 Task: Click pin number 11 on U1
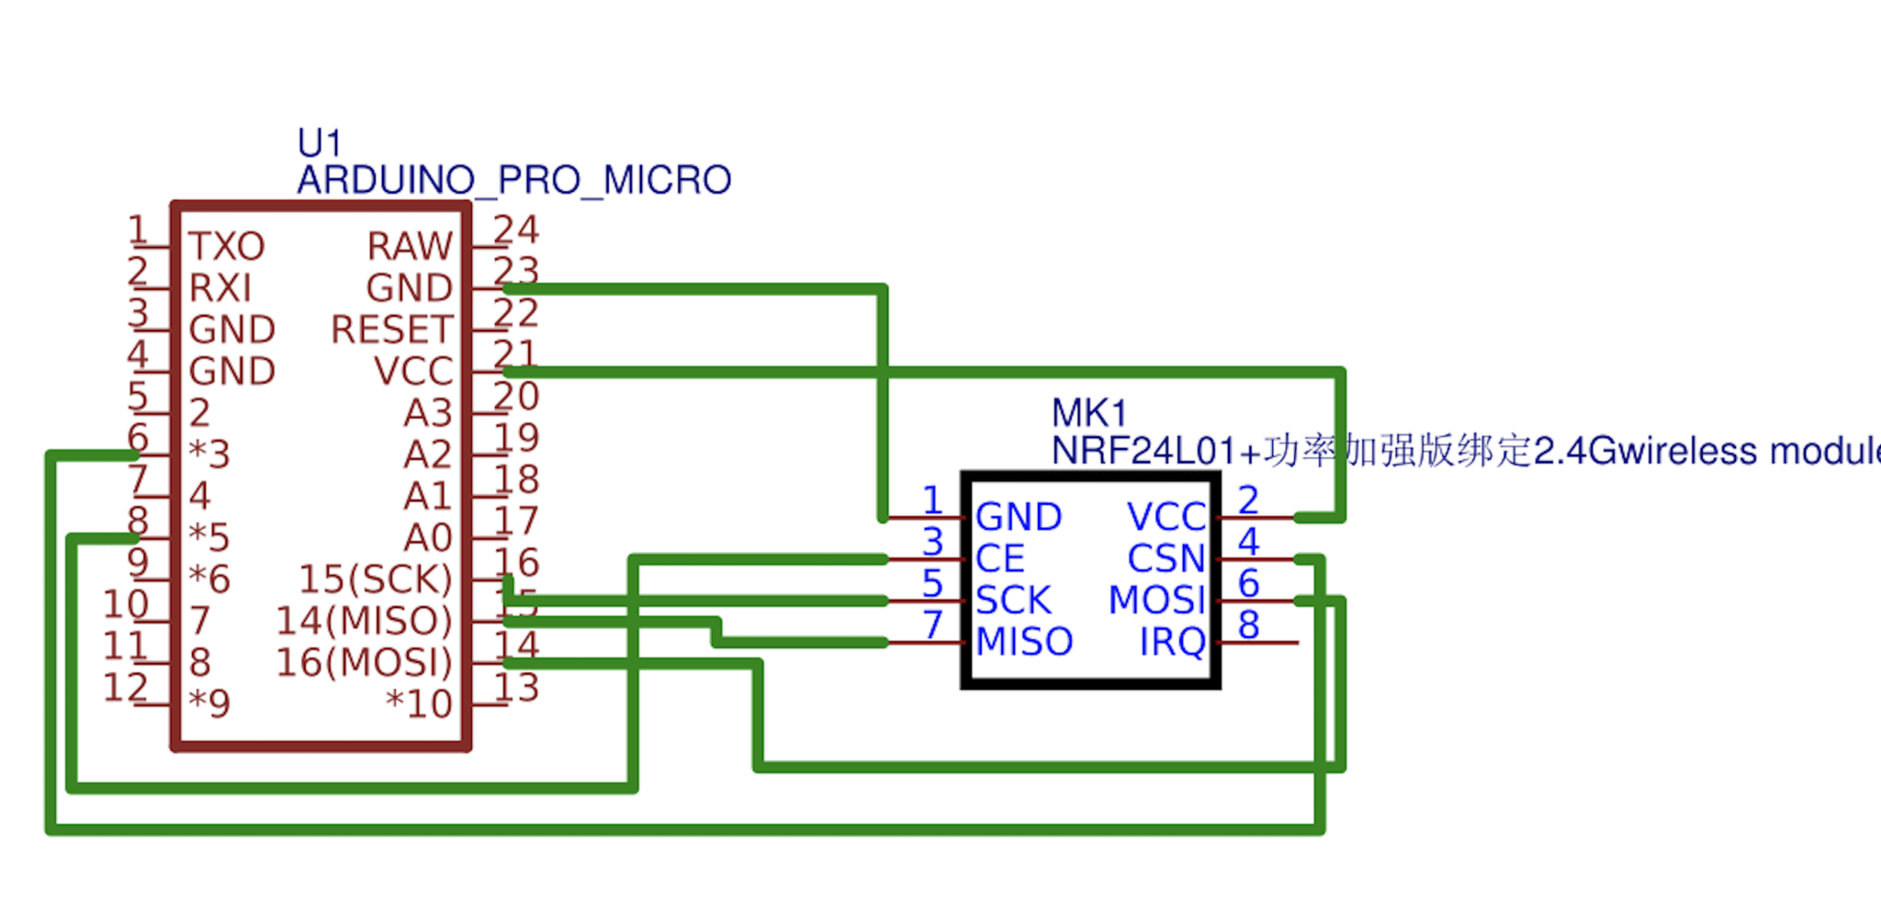pos(125,647)
